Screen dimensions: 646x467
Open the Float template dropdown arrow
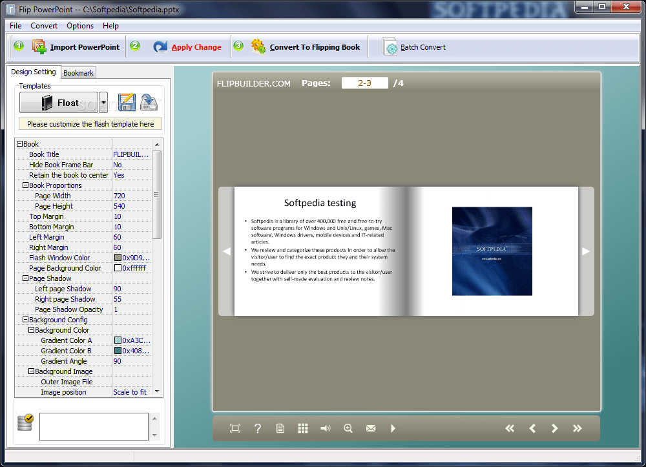(103, 102)
